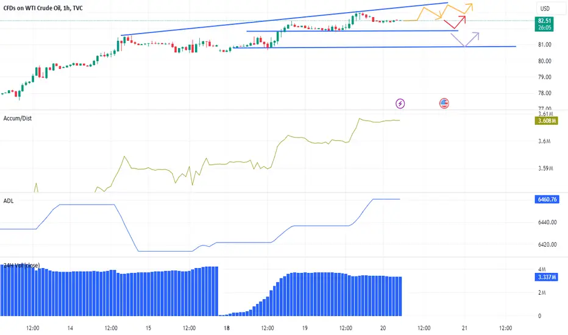The width and height of the screenshot is (568, 335).
Task: Click the 18 date label on time axis
Action: pos(226,328)
